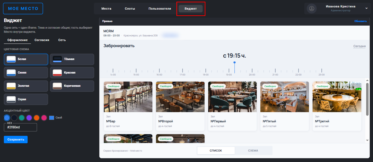373x162 pixels.
Task: Click the timeline handle at 19:15
Action: tap(234, 63)
